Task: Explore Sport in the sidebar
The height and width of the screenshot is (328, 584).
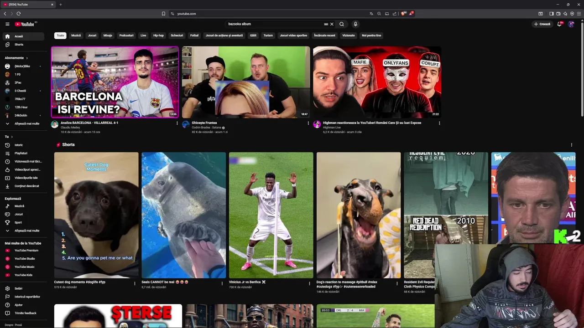Action: pyautogui.click(x=24, y=222)
